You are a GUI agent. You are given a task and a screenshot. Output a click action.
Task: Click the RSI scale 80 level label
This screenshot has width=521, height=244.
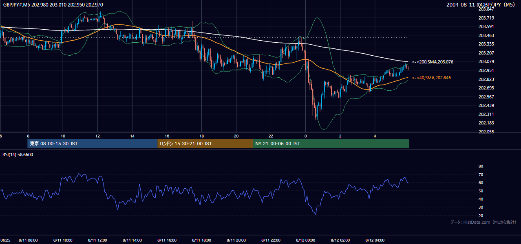pyautogui.click(x=481, y=166)
